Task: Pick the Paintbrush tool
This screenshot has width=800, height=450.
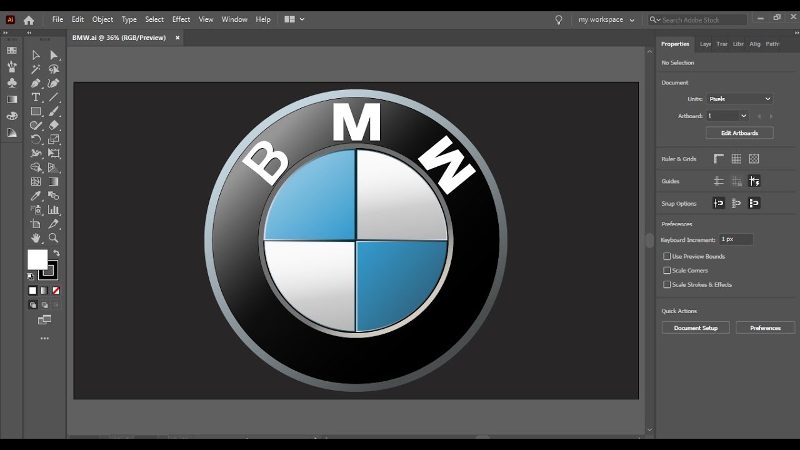Action: coord(54,111)
